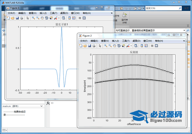Open brush color dropdown arrow in Figure 2
This screenshot has height=134, width=192.
point(131,46)
